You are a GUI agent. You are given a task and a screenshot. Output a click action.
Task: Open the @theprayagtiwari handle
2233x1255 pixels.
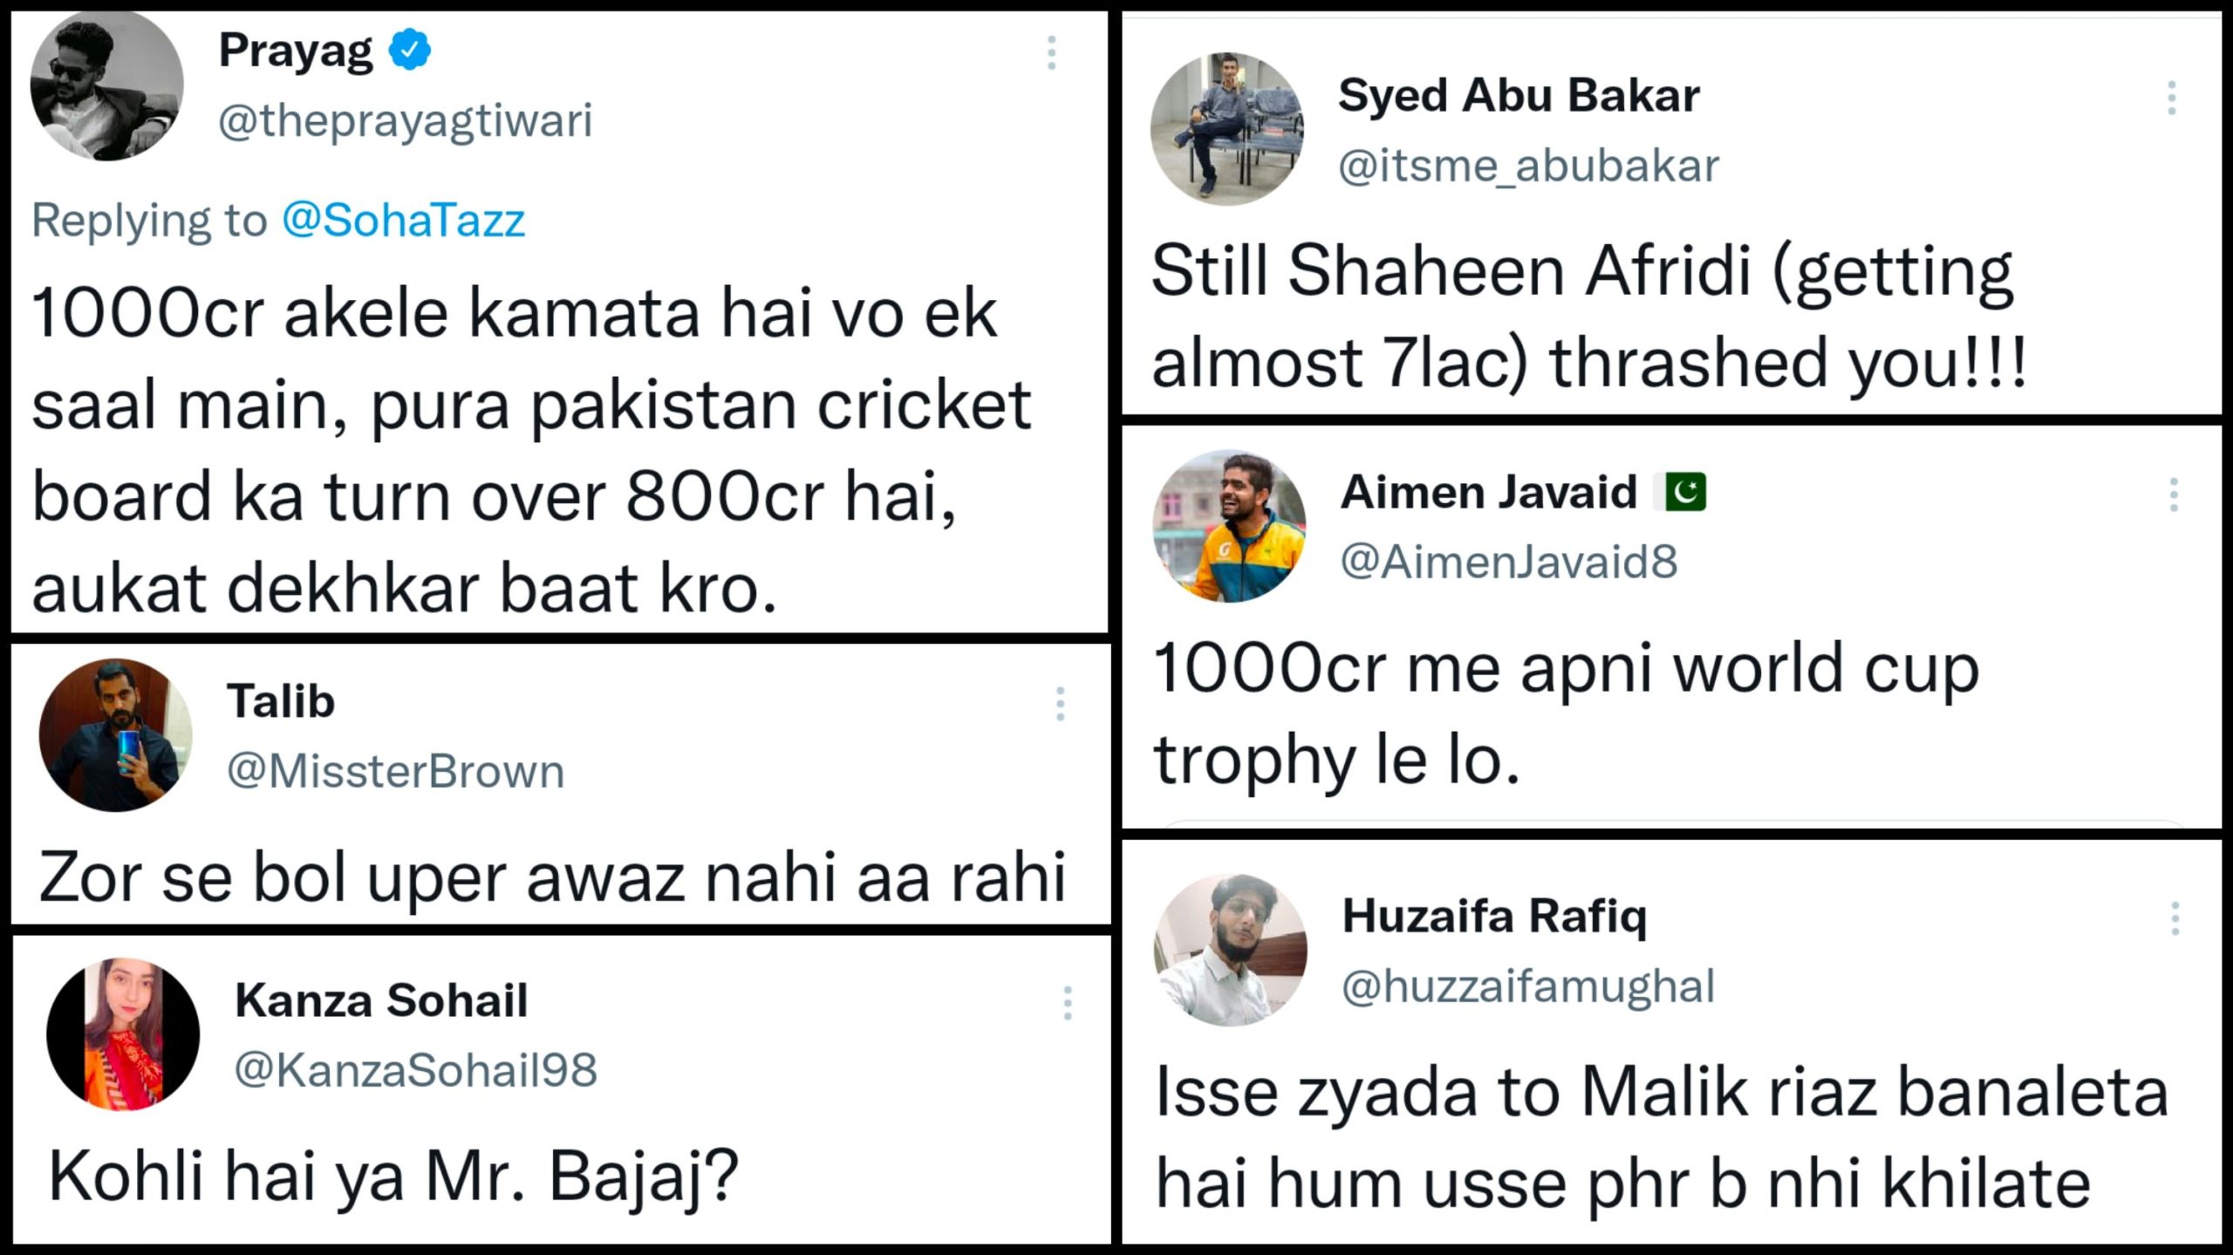405,120
